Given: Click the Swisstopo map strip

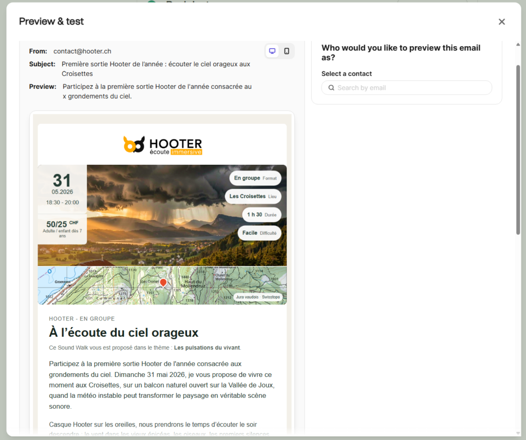Looking at the screenshot, I should pyautogui.click(x=162, y=285).
